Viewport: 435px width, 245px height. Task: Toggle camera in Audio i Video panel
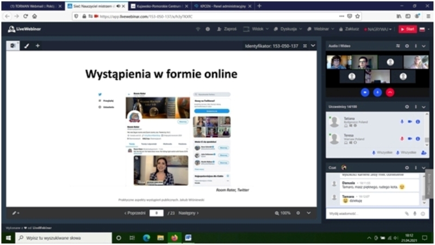[x=365, y=92]
